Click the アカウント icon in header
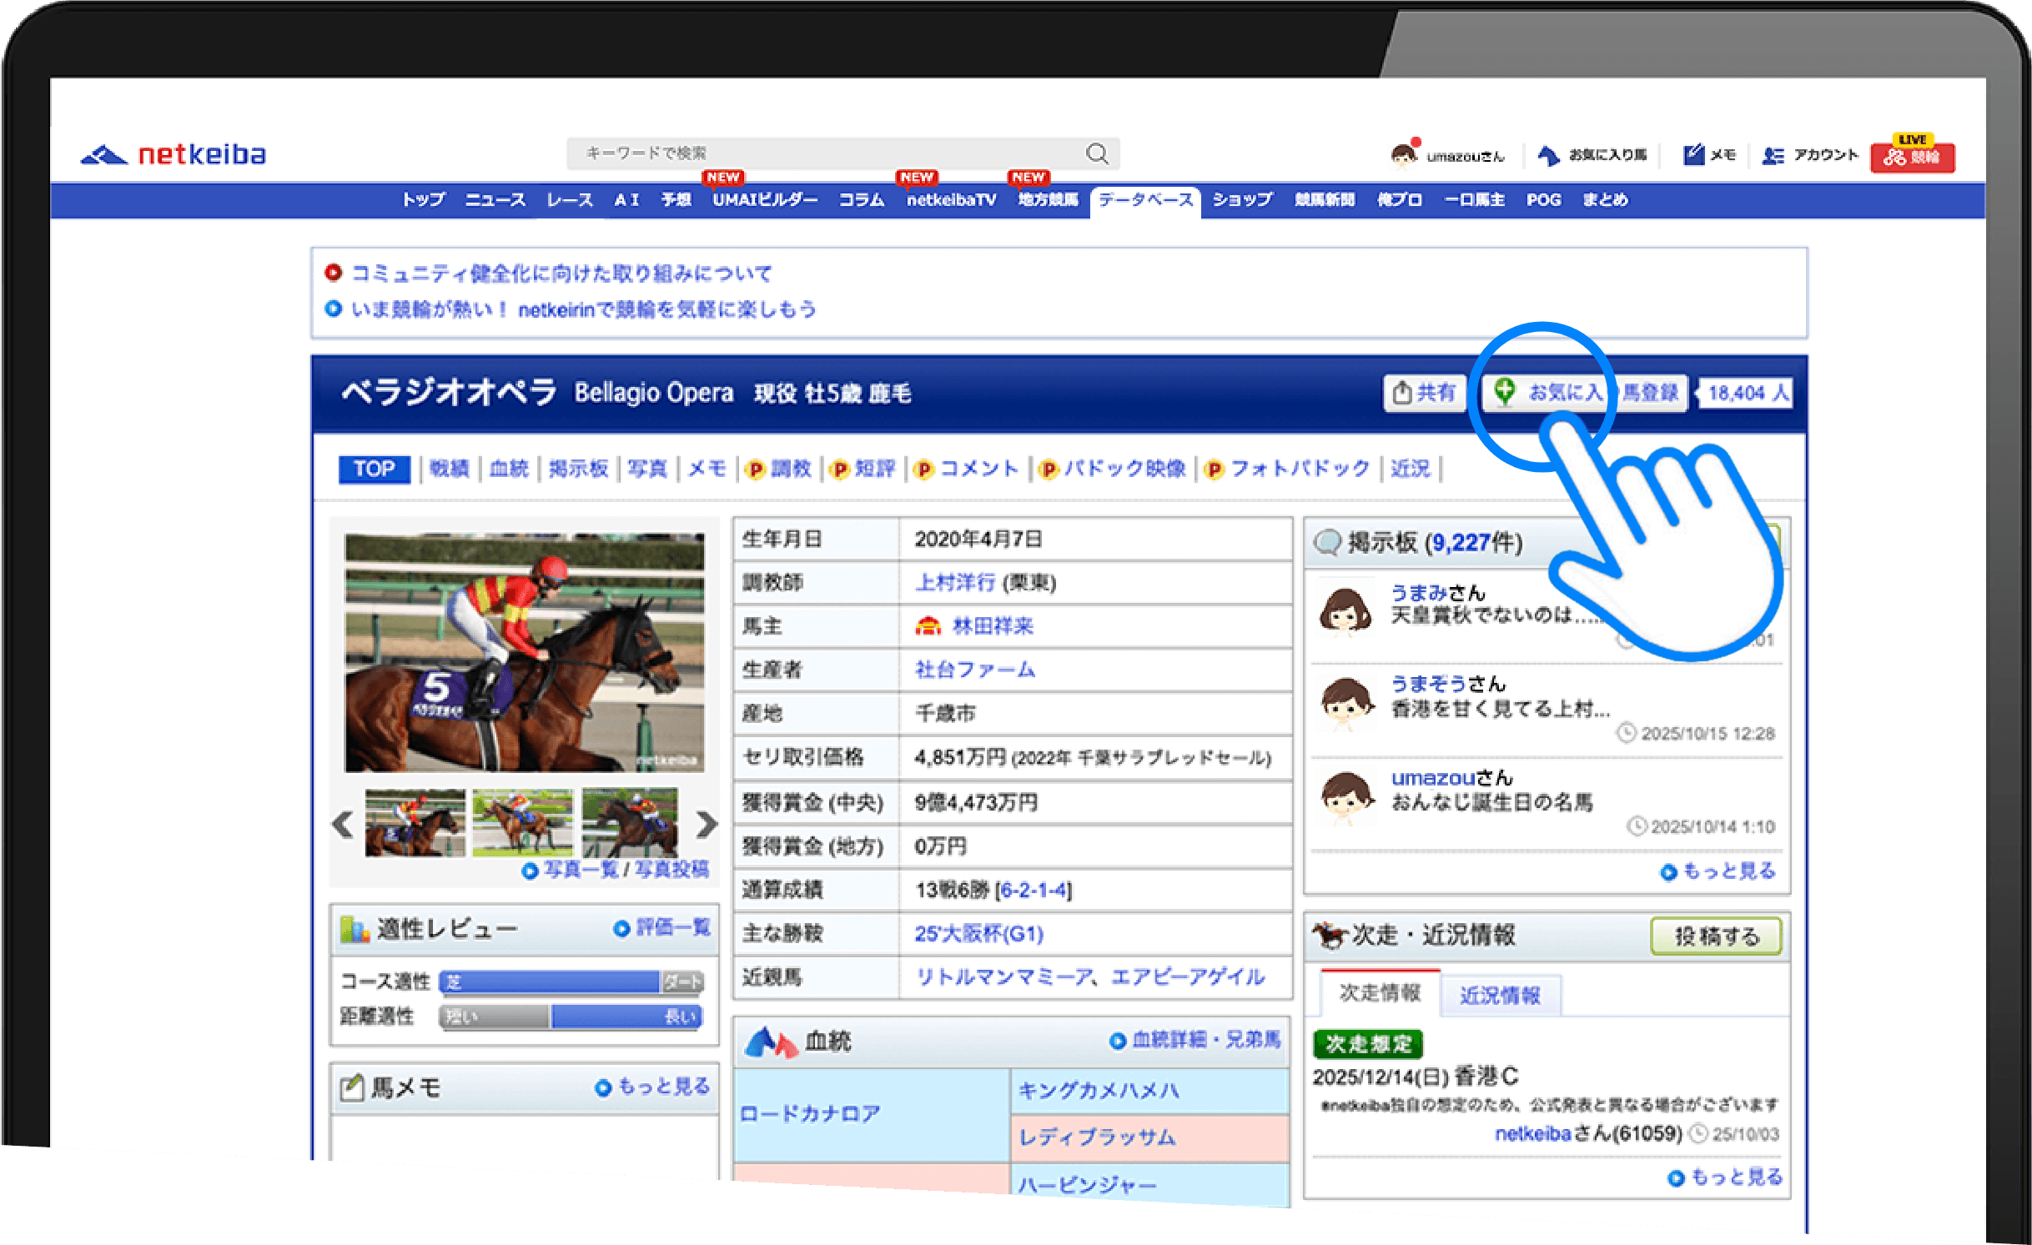The height and width of the screenshot is (1245, 2032). click(x=1773, y=156)
